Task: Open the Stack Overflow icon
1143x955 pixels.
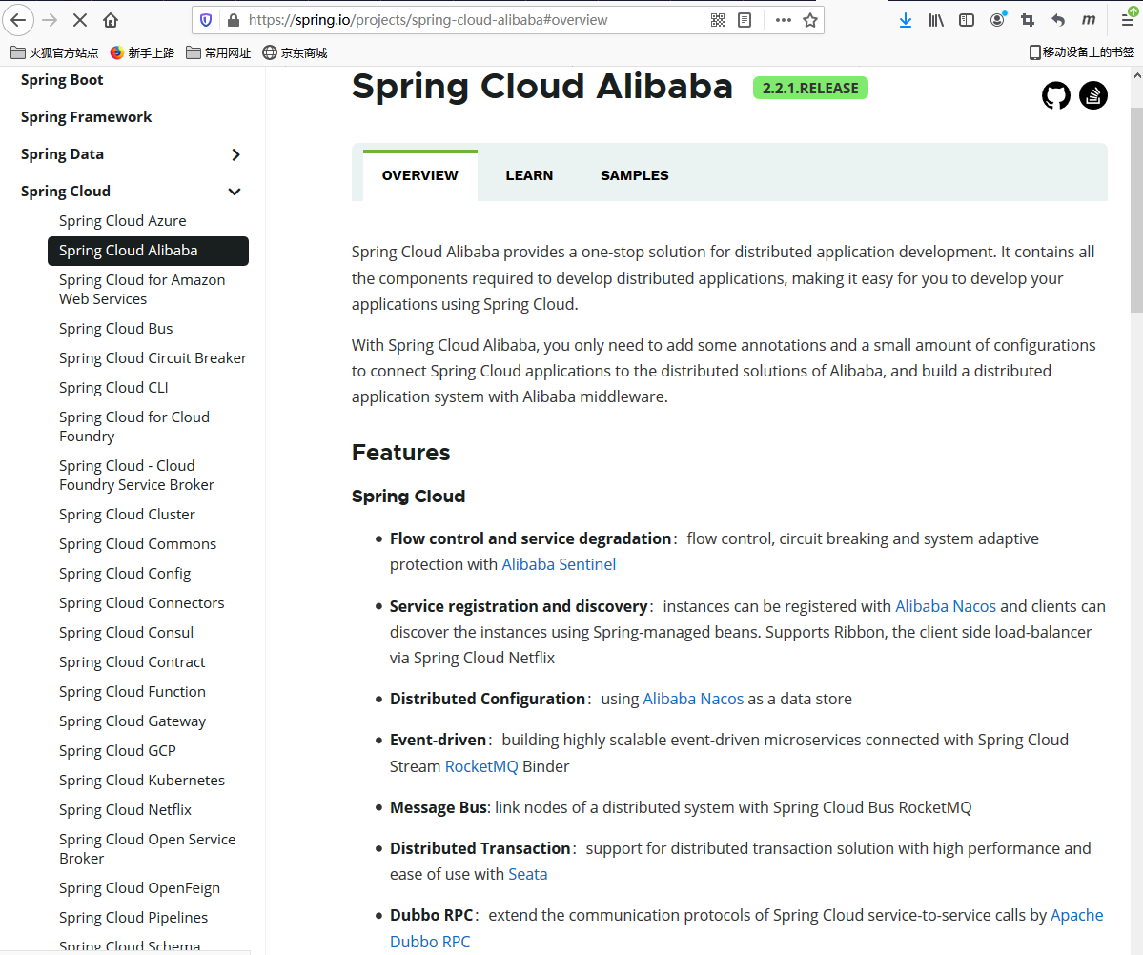Action: 1093,95
